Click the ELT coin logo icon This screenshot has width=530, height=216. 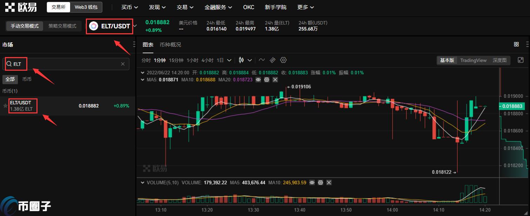[x=94, y=26]
